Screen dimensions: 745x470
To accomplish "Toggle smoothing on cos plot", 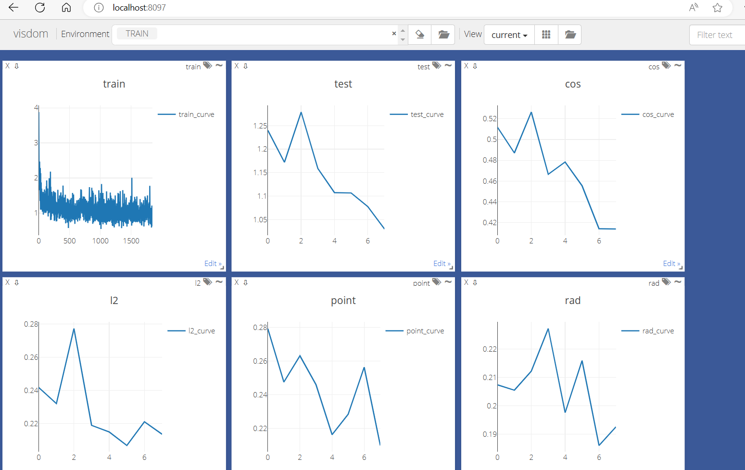I will point(678,65).
